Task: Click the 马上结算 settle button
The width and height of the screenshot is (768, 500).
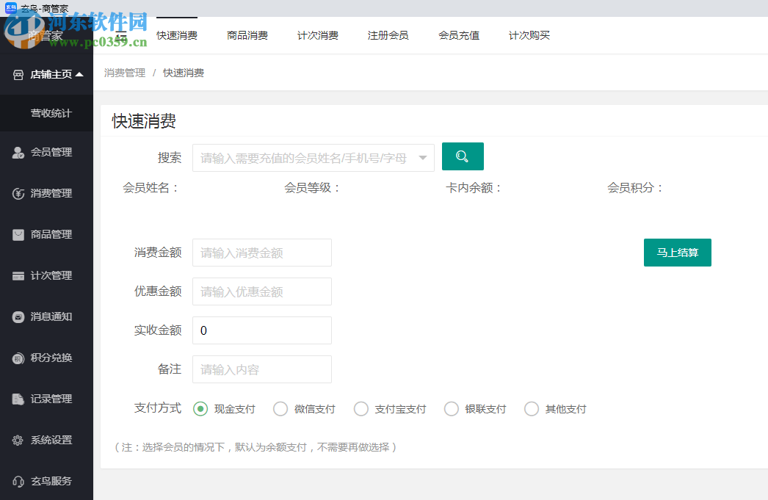Action: point(677,252)
